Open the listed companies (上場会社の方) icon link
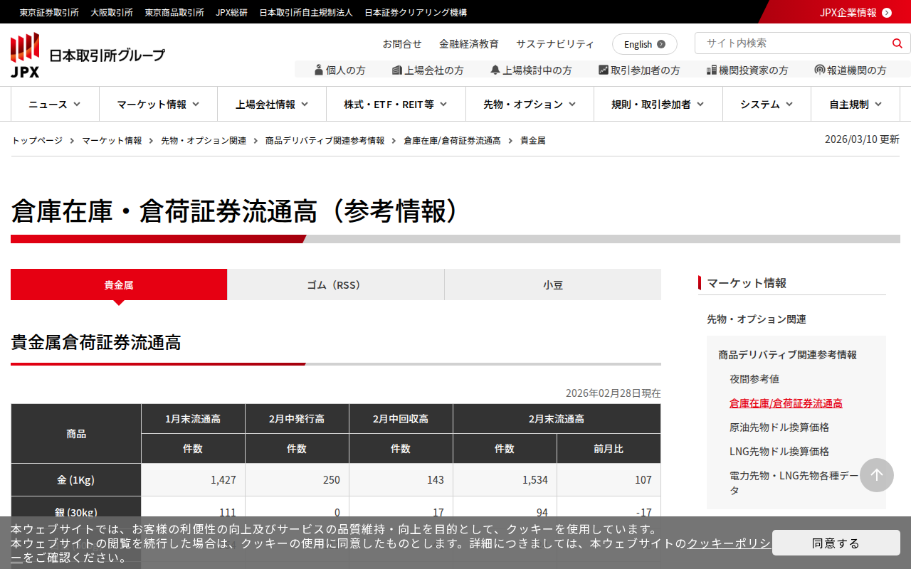 (x=428, y=70)
